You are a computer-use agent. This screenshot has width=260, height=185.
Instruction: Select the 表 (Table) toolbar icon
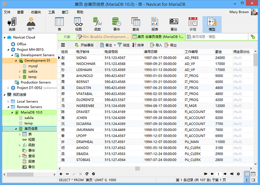(59, 24)
